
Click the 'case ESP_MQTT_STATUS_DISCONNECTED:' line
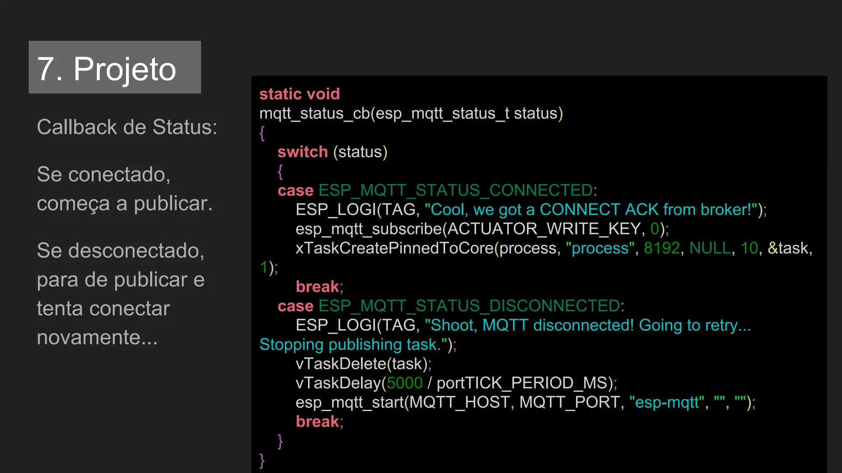[451, 306]
